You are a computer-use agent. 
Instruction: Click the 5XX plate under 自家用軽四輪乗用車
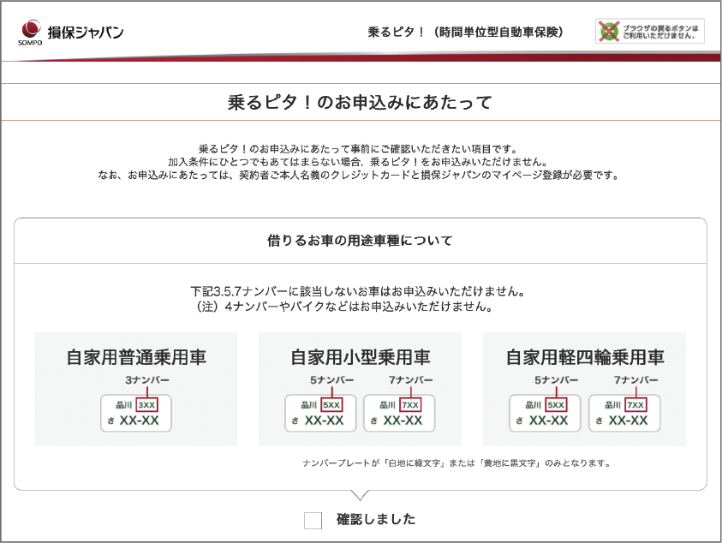(x=545, y=413)
